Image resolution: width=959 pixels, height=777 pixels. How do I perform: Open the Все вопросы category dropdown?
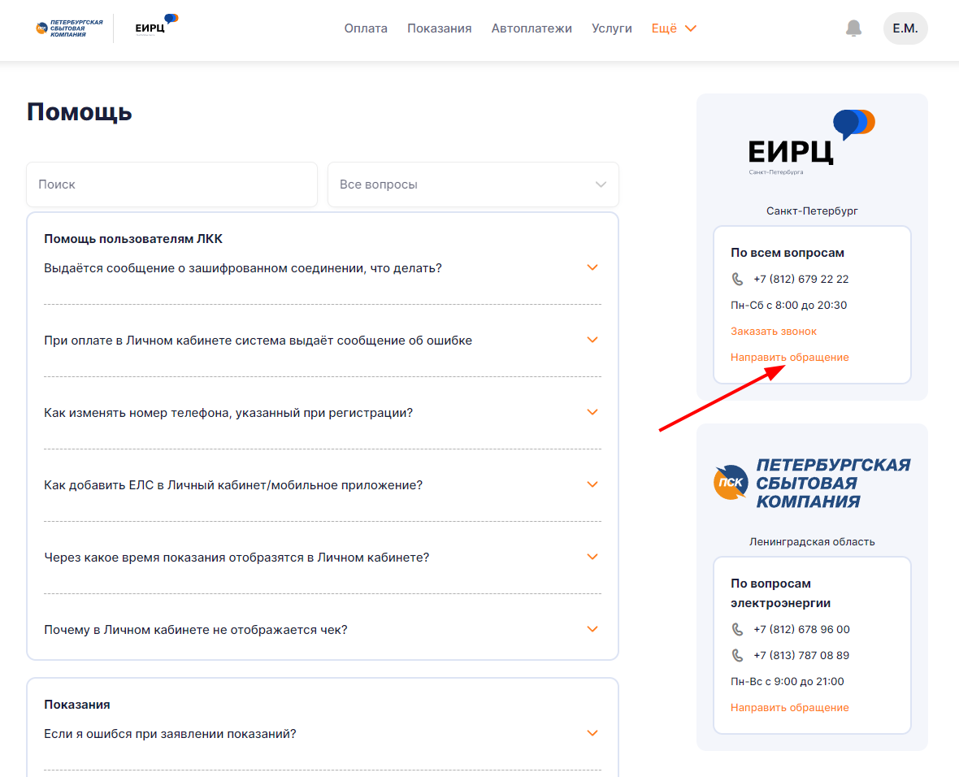pos(473,184)
